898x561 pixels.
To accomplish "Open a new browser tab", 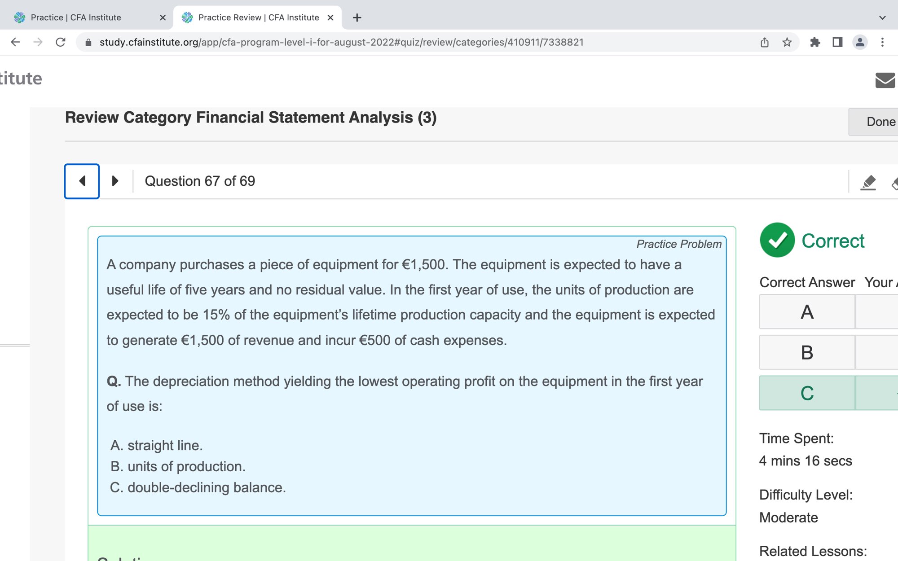I will pyautogui.click(x=357, y=18).
